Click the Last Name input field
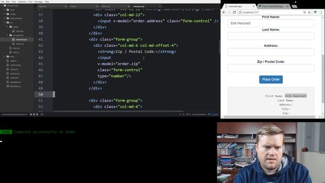Viewport: 325px width, 183px height. click(271, 36)
